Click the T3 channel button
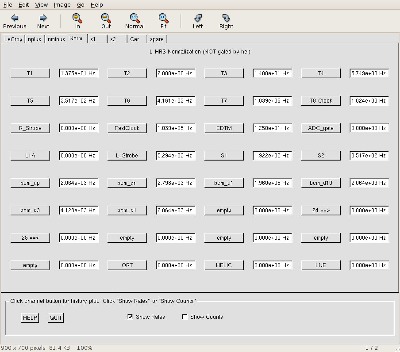Image resolution: width=400 pixels, height=352 pixels. pos(224,73)
